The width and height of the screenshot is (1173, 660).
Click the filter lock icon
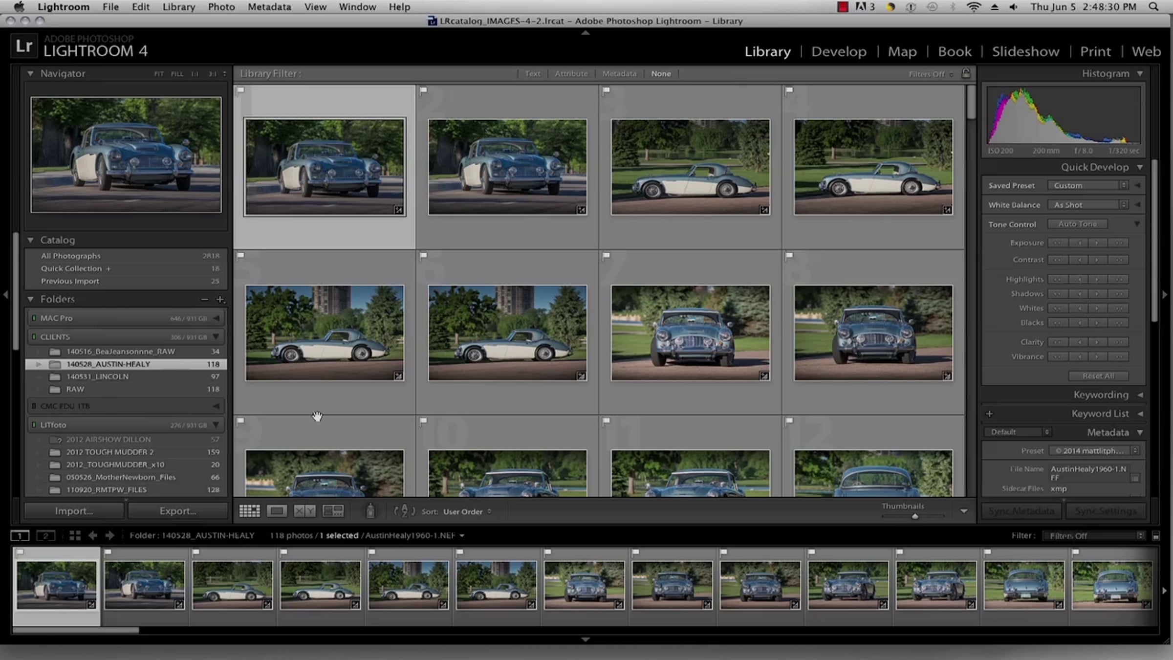(x=966, y=73)
